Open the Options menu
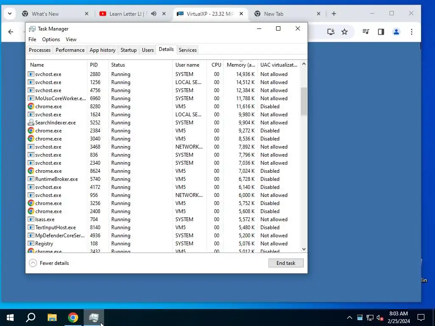 (x=51, y=39)
